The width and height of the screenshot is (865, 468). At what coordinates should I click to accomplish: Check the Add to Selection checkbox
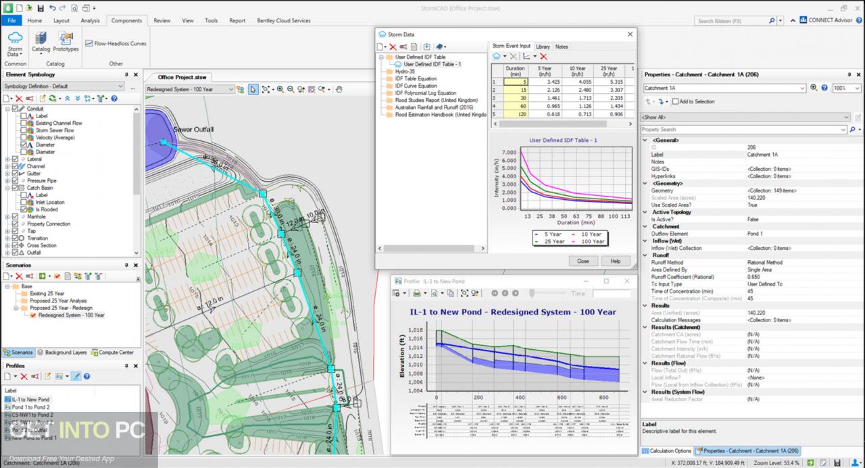pos(675,101)
